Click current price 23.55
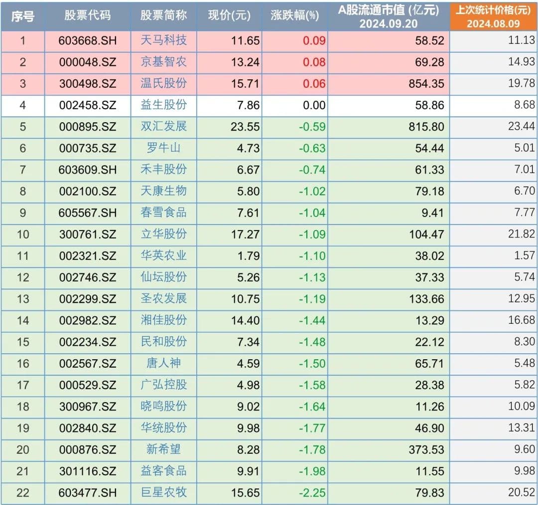The image size is (538, 505). tap(245, 127)
